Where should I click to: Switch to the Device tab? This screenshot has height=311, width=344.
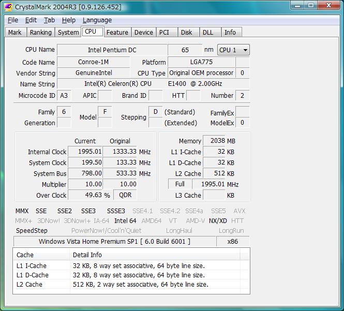[144, 32]
